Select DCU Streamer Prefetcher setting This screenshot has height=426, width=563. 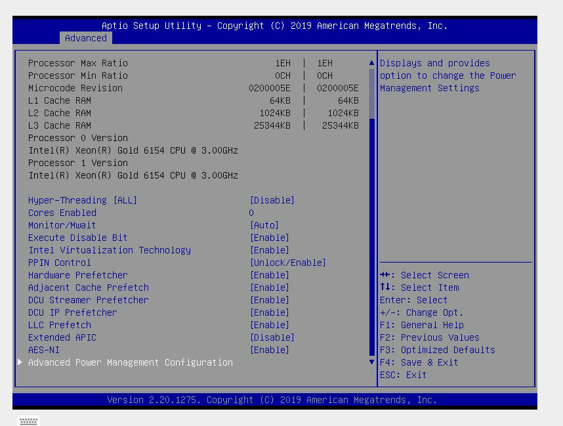click(89, 300)
